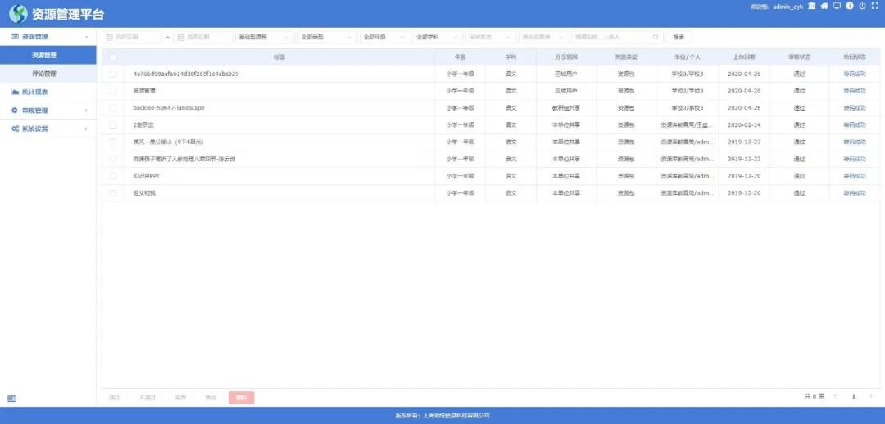885x424 pixels.
Task: Go to the home icon in header
Action: click(824, 6)
